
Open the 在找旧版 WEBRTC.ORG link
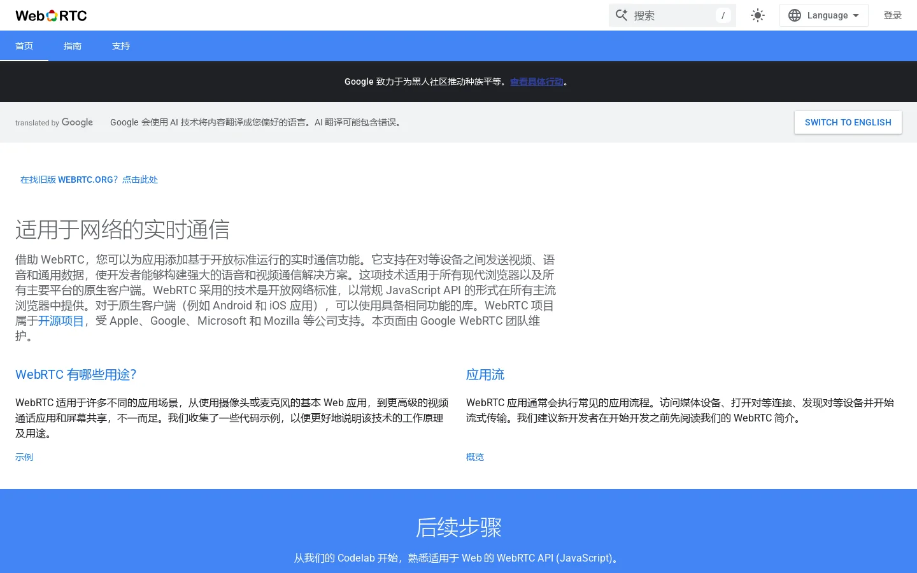(89, 180)
